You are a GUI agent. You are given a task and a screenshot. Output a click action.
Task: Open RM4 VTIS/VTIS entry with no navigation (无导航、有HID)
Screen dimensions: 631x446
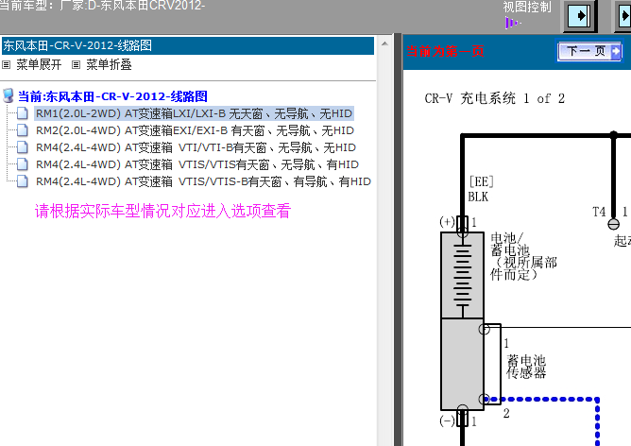pyautogui.click(x=197, y=164)
